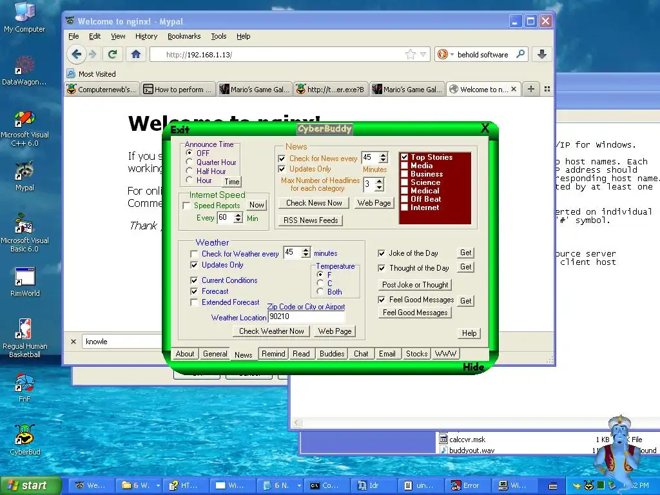Click Post Joke or Thought button
Viewport: 660px width, 495px height.
coord(415,285)
